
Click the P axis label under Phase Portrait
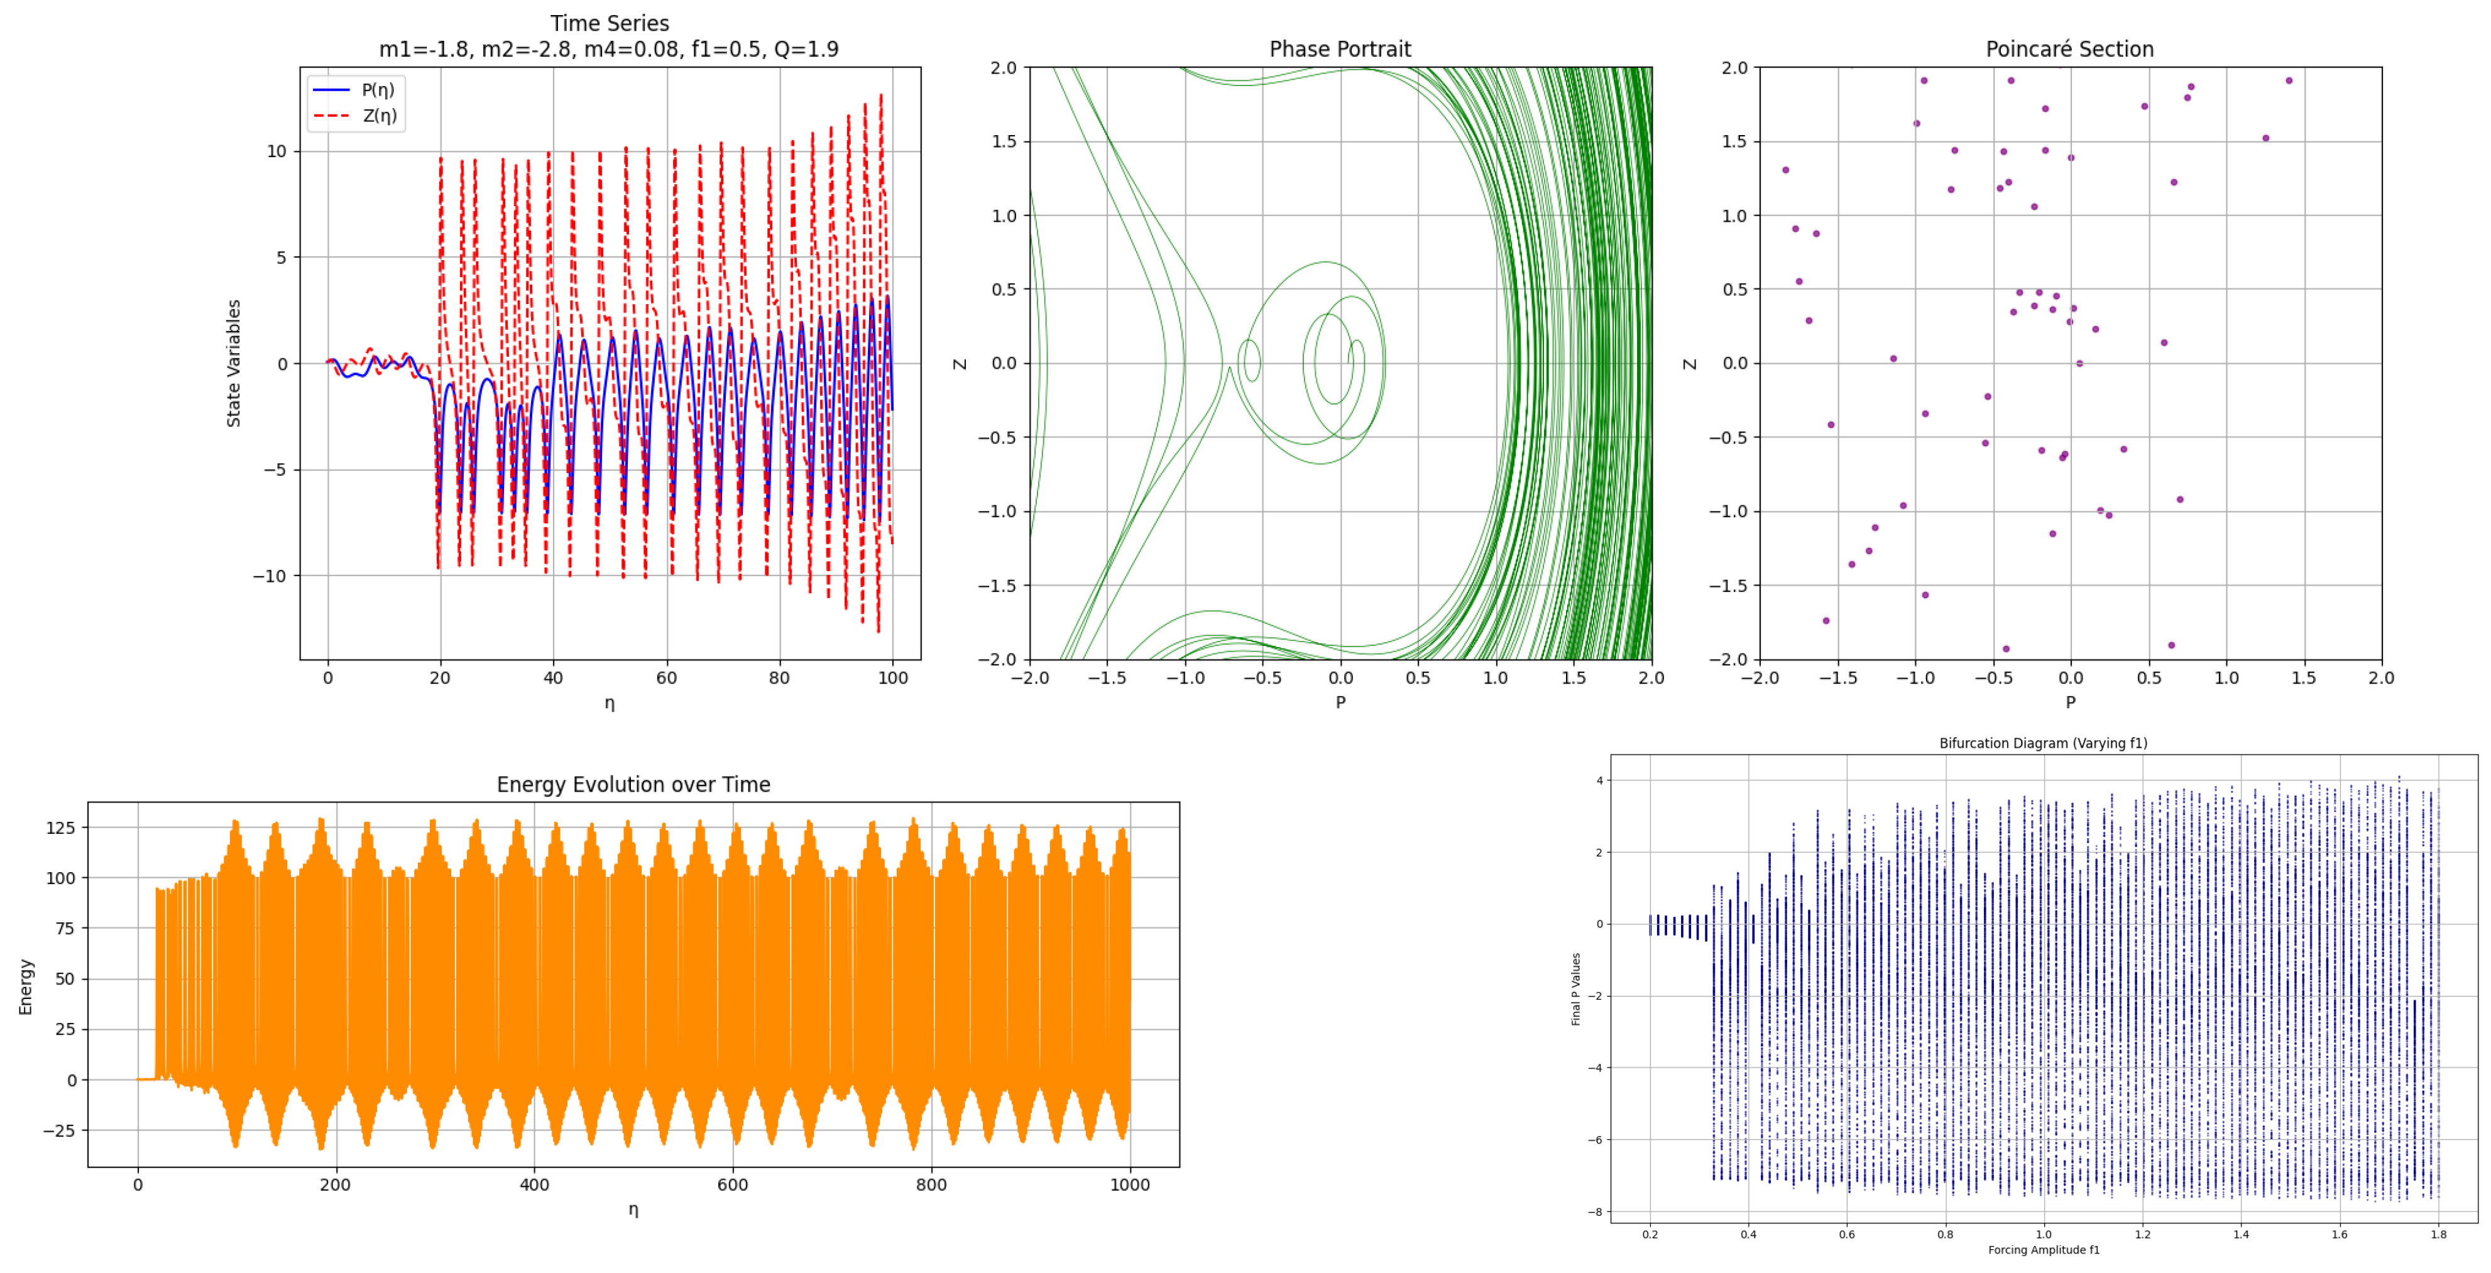pyautogui.click(x=1340, y=702)
